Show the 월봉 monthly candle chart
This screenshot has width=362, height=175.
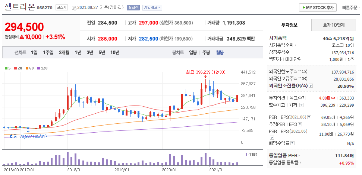point(220,52)
